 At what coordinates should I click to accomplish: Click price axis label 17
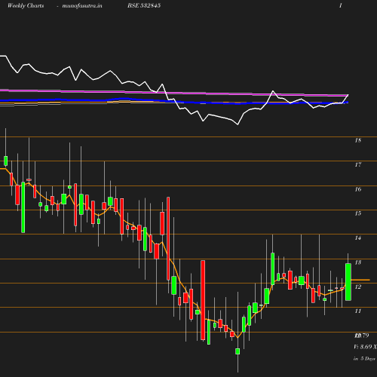[x=358, y=164]
